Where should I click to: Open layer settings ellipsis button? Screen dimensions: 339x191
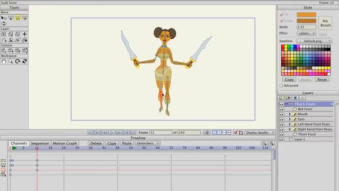point(302,98)
